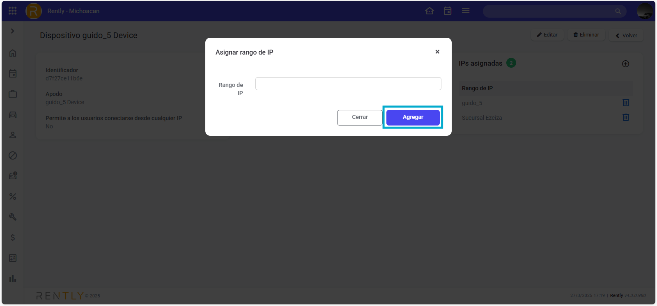Delete the Sucursal Ezeiza IP range
The height and width of the screenshot is (306, 657).
click(626, 118)
